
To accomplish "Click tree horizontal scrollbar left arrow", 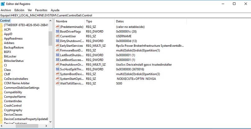I will 2,126.
